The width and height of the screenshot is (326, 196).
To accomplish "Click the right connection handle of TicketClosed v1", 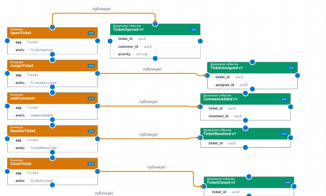I will 294,186.
